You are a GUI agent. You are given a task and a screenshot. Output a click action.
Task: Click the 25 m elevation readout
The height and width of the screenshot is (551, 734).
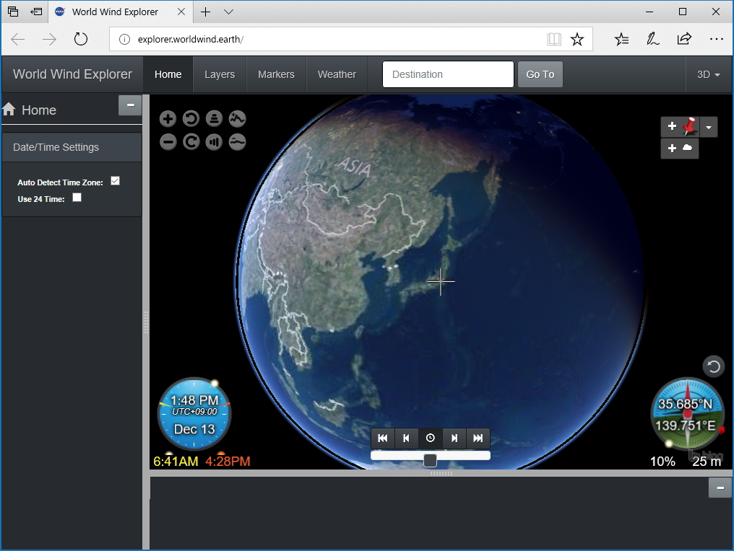(x=707, y=462)
